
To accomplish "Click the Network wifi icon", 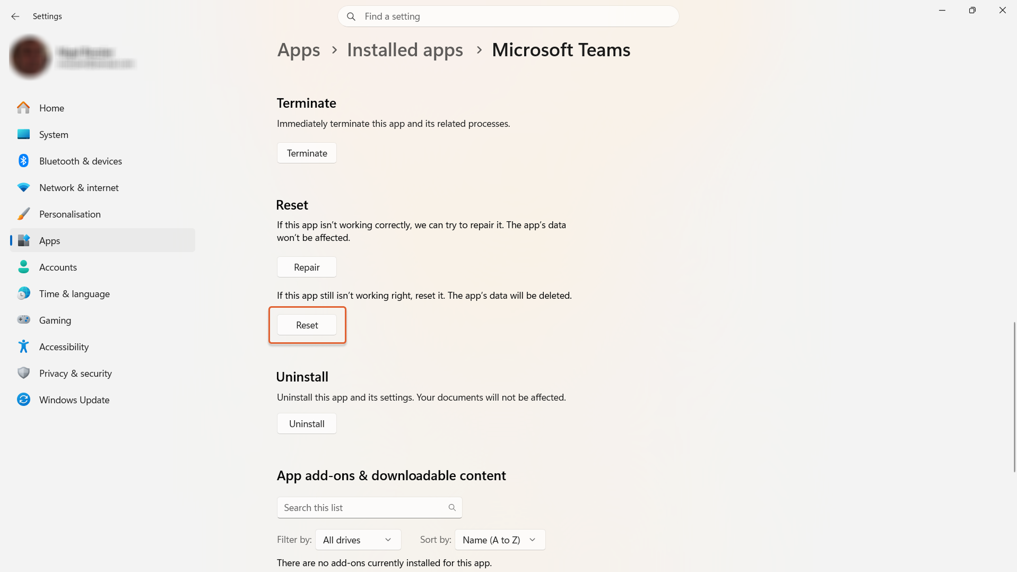I will coord(23,187).
